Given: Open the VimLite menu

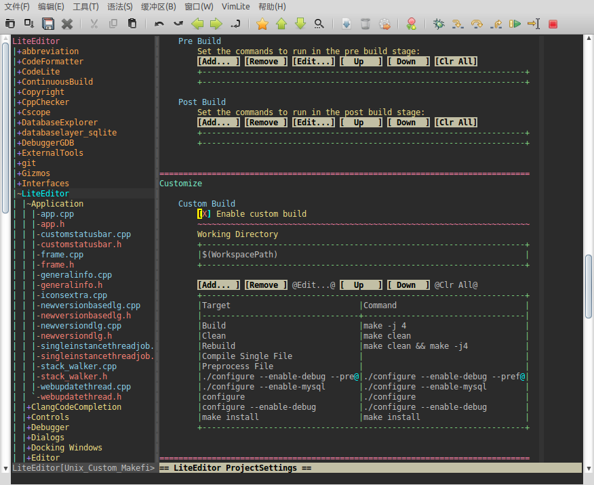Looking at the screenshot, I should pyautogui.click(x=235, y=7).
